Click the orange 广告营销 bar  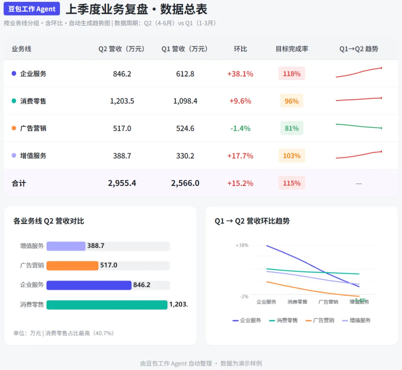tap(72, 266)
